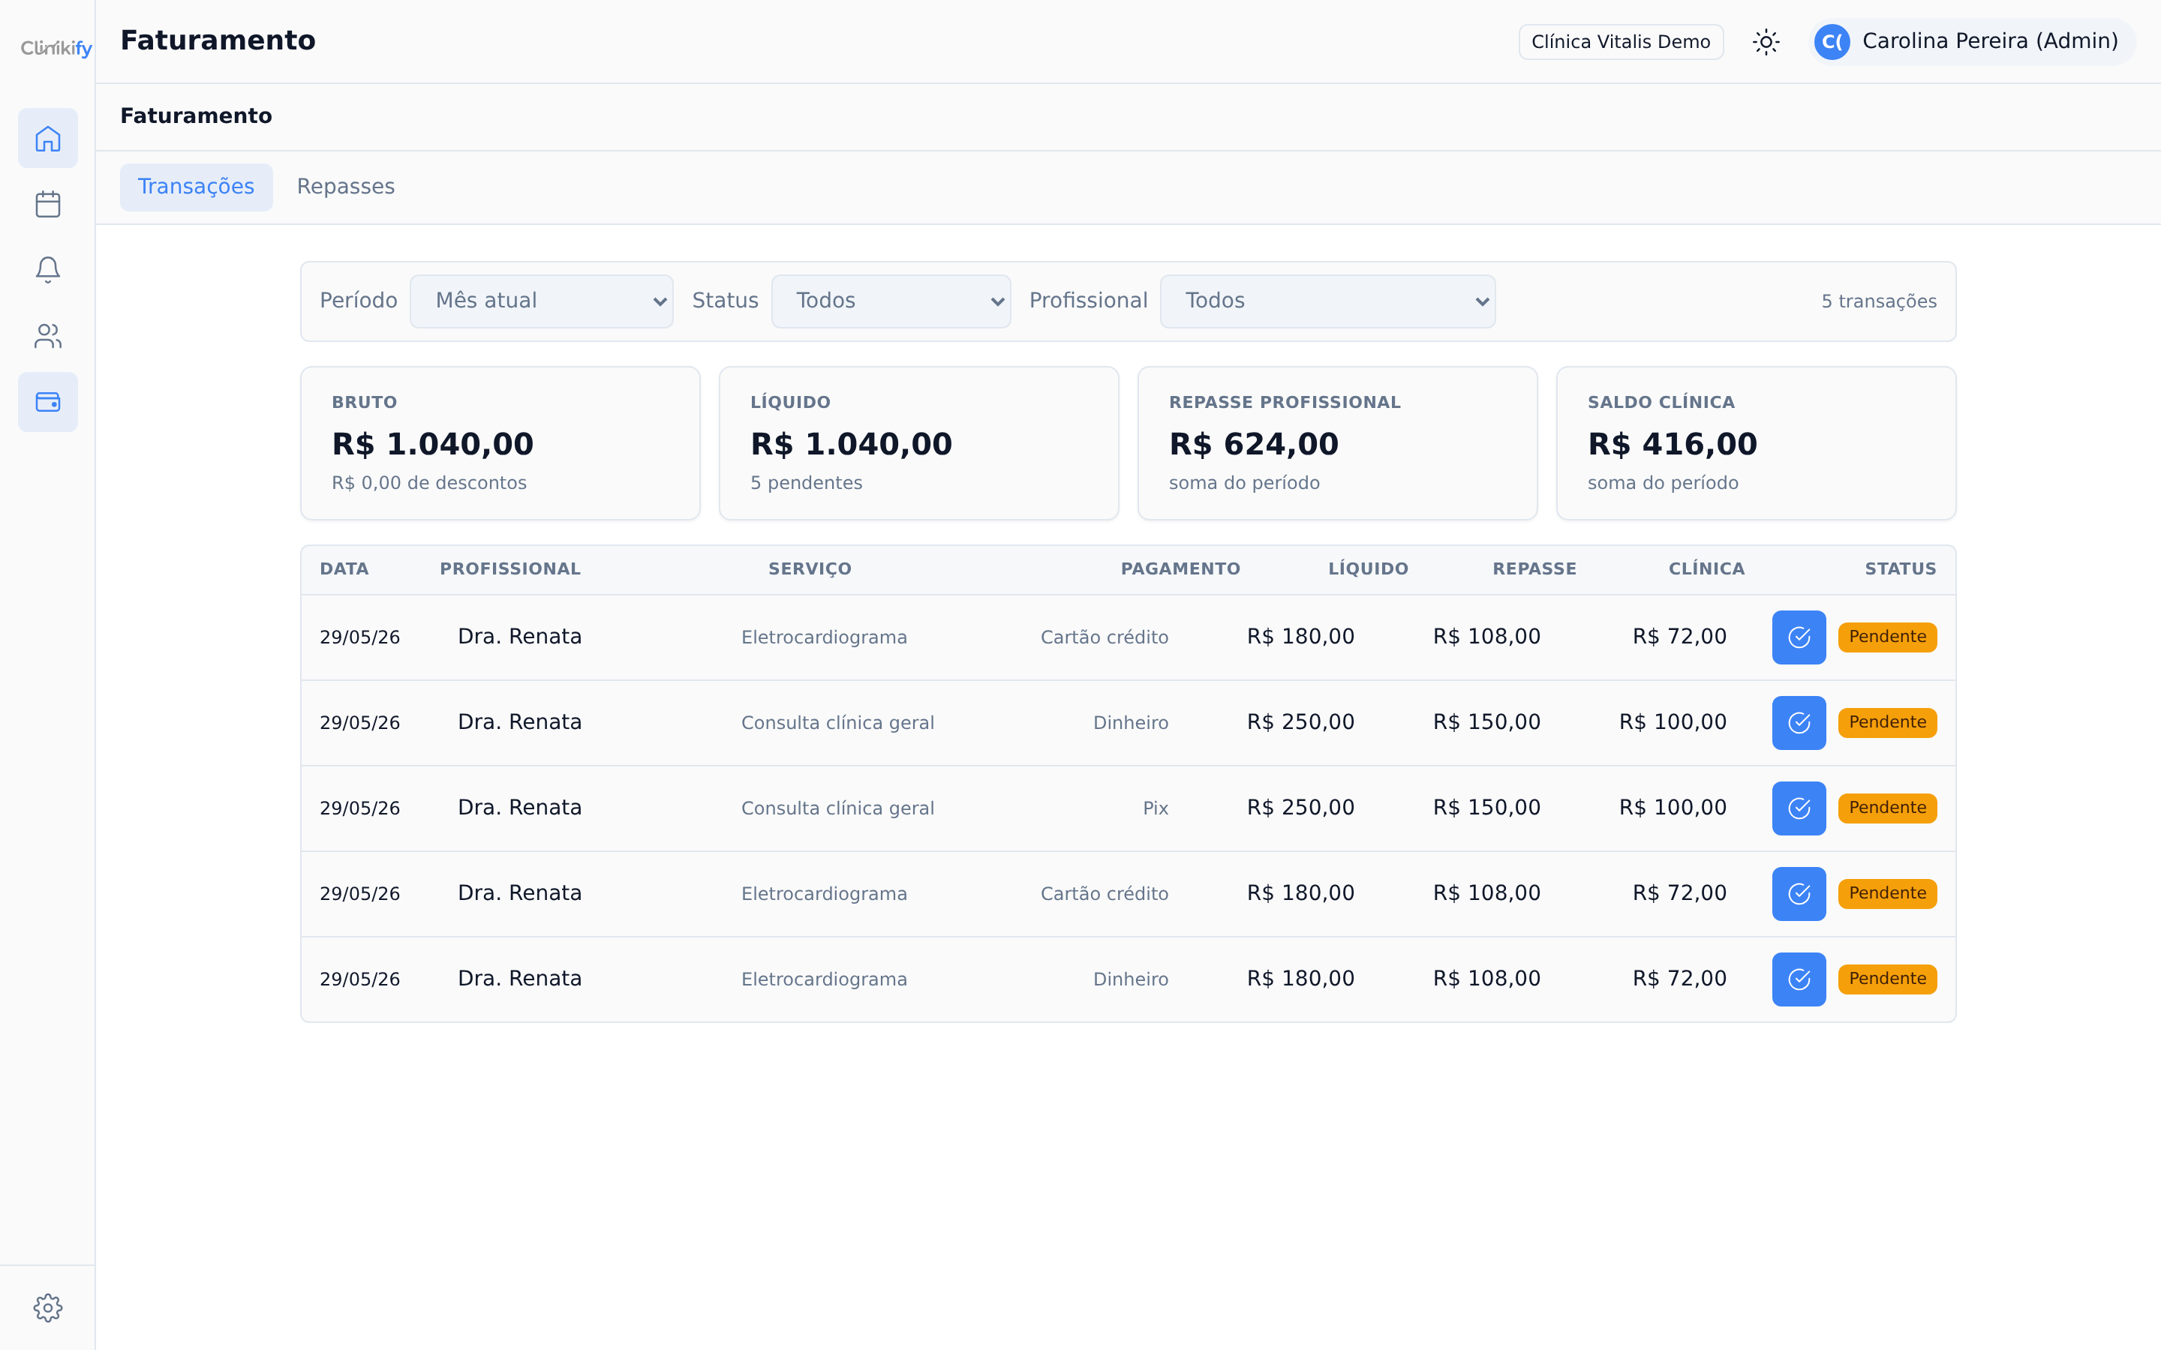
Task: Expand the Status filter dropdown
Action: pos(891,301)
